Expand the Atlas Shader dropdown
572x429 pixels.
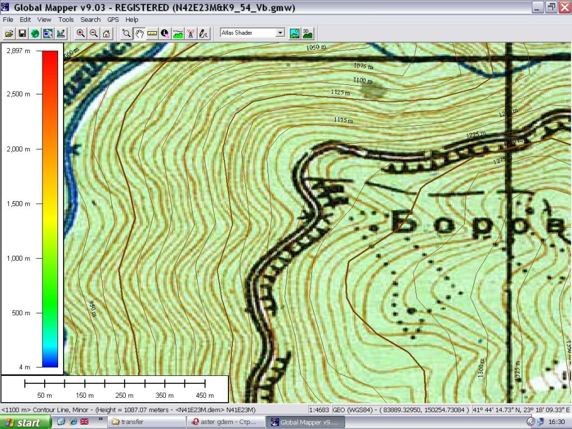[x=280, y=33]
